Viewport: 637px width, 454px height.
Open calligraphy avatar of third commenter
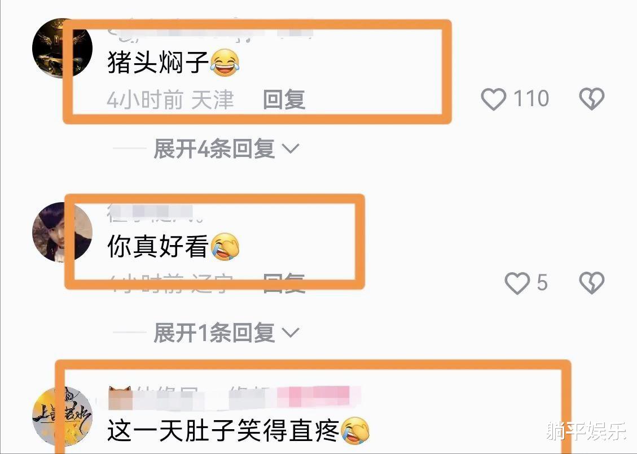click(x=62, y=416)
